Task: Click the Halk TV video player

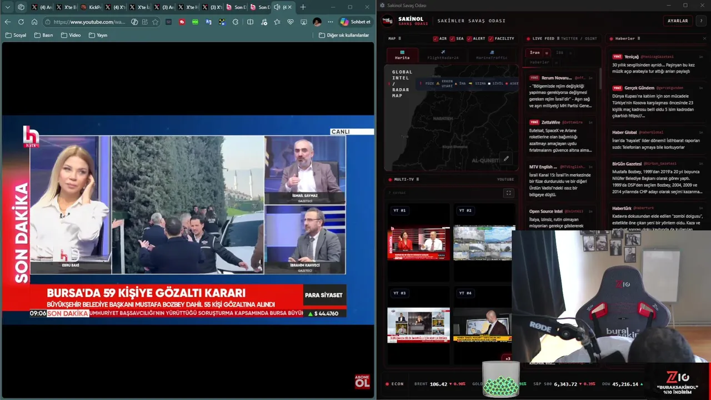Action: coord(188,219)
